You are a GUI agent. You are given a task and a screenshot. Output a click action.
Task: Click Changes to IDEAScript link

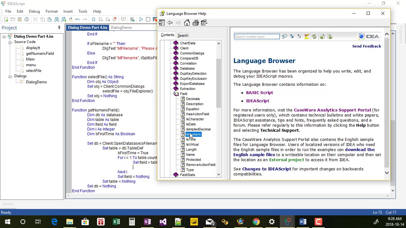[266, 169]
